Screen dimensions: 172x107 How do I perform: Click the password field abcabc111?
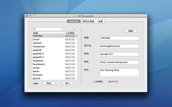tap(120, 54)
